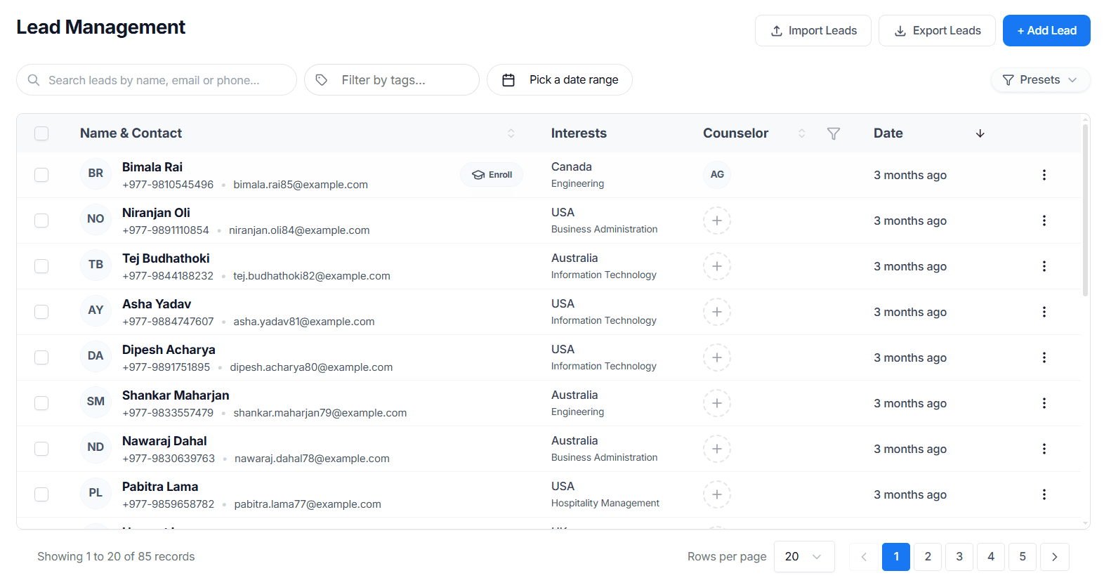Viewport: 1104px width, 578px height.
Task: Click the DA avatar of Dipesh Acharya
Action: click(x=96, y=356)
